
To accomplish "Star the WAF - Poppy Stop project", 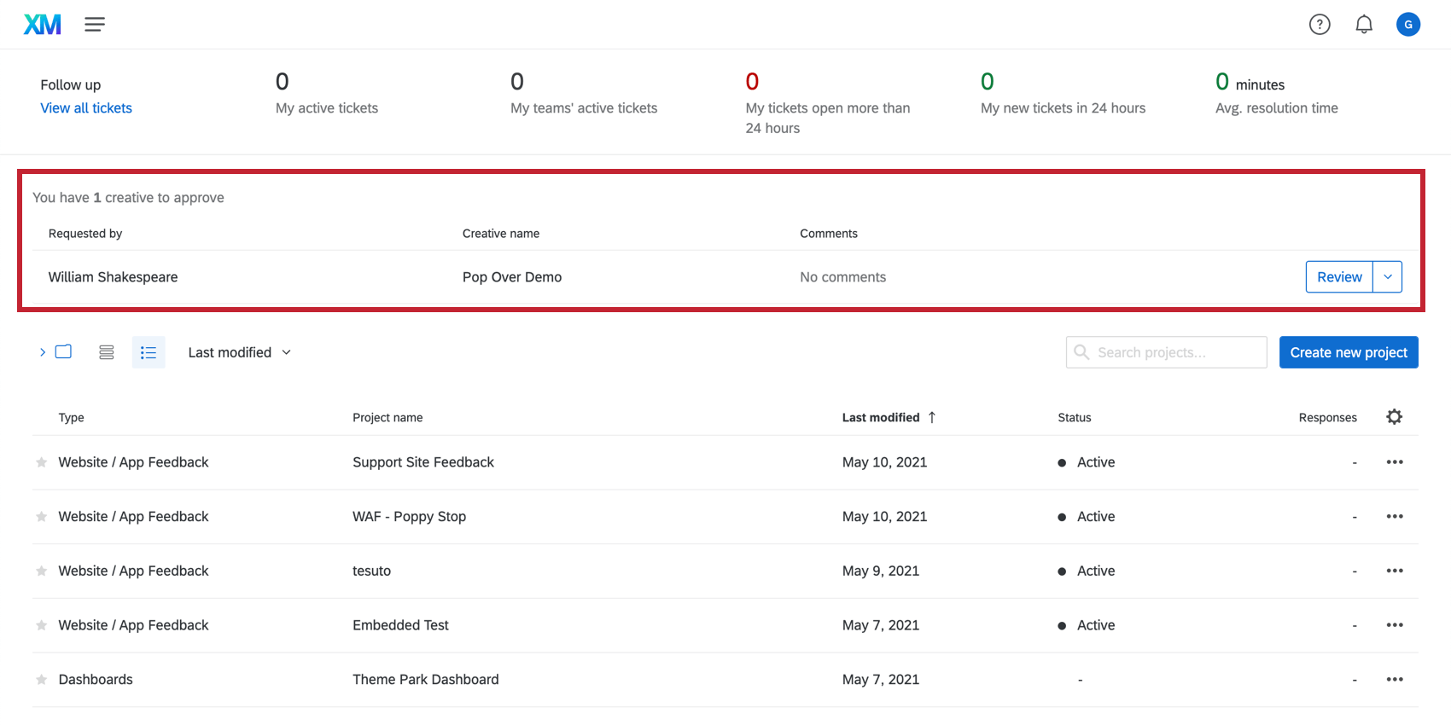I will [x=42, y=517].
